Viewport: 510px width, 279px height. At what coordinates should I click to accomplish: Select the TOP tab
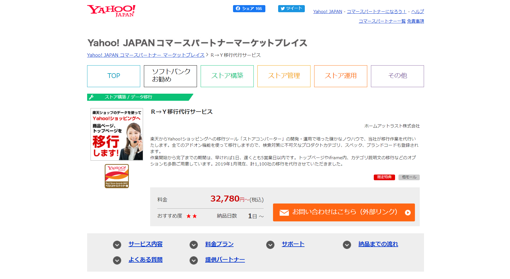114,76
